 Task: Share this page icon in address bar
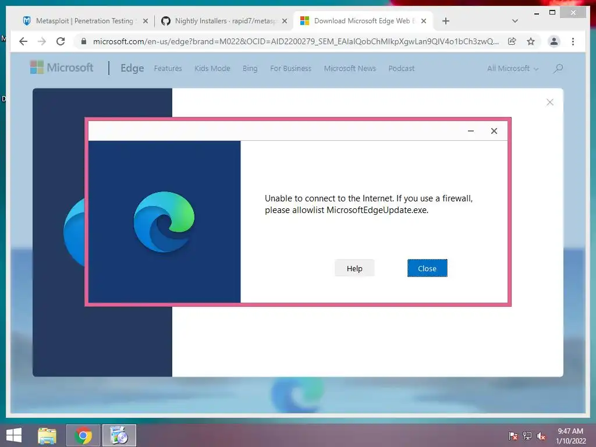pos(512,41)
